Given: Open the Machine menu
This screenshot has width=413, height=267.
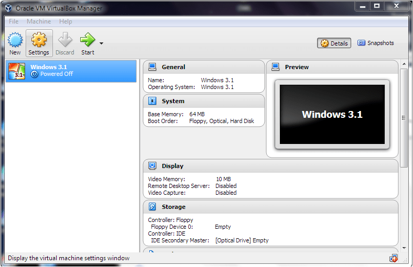Looking at the screenshot, I should coord(39,21).
